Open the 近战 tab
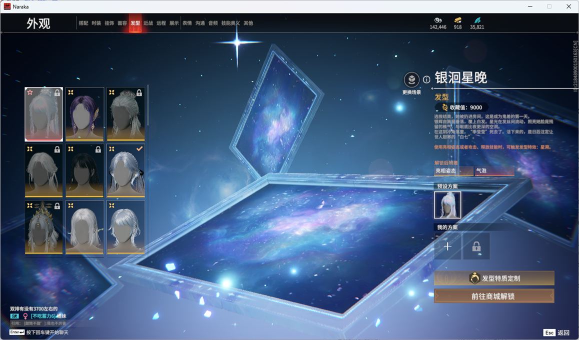Image resolution: width=579 pixels, height=340 pixels. click(148, 23)
